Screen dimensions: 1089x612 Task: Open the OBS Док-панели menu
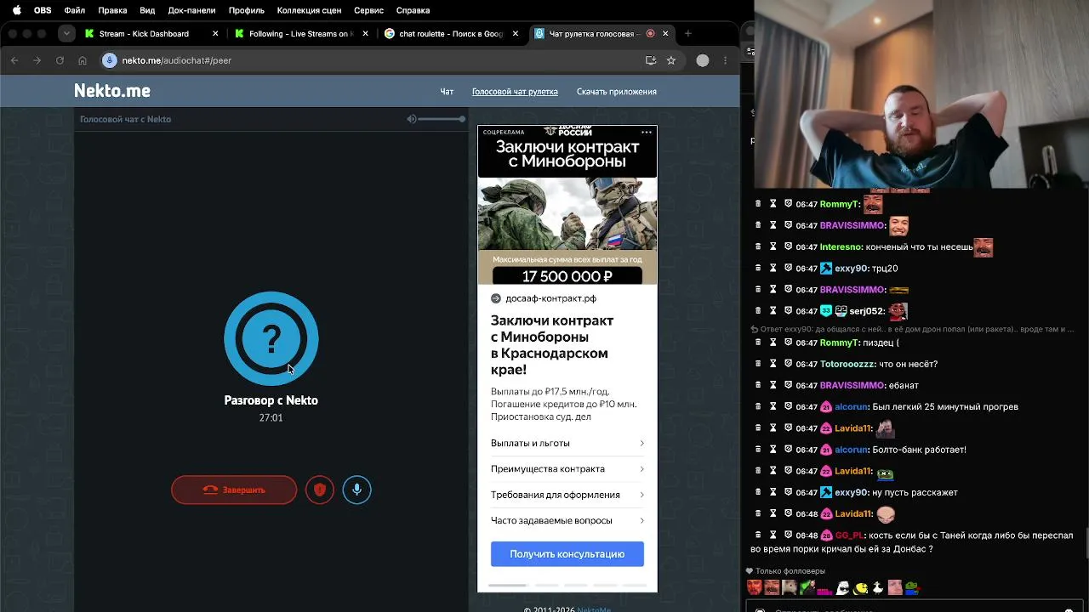(191, 10)
